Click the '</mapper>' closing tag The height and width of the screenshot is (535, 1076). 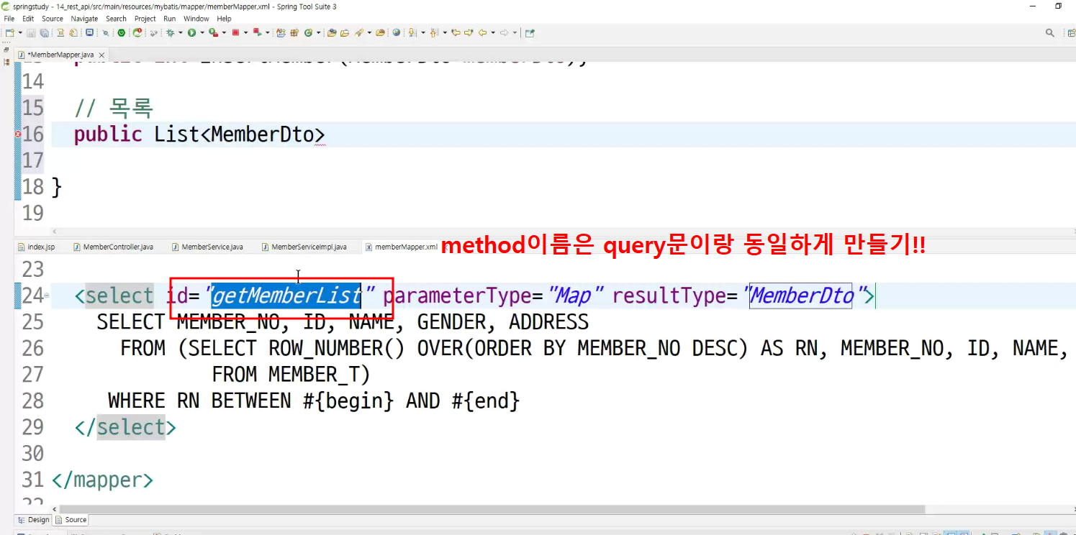(x=102, y=480)
